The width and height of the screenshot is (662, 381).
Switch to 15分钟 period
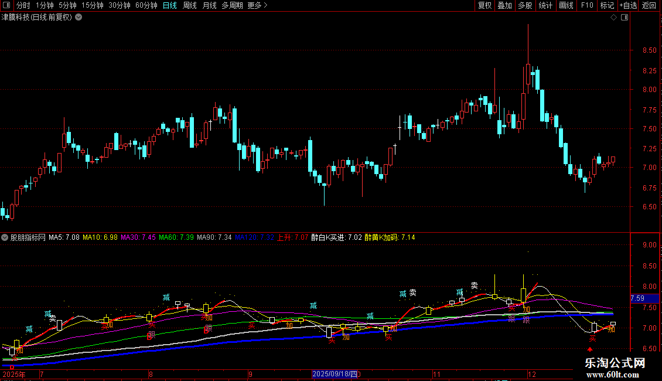coord(93,5)
